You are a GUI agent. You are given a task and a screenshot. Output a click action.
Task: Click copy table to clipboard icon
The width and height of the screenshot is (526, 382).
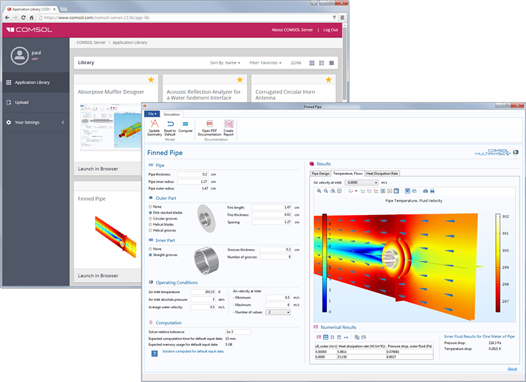(357, 337)
